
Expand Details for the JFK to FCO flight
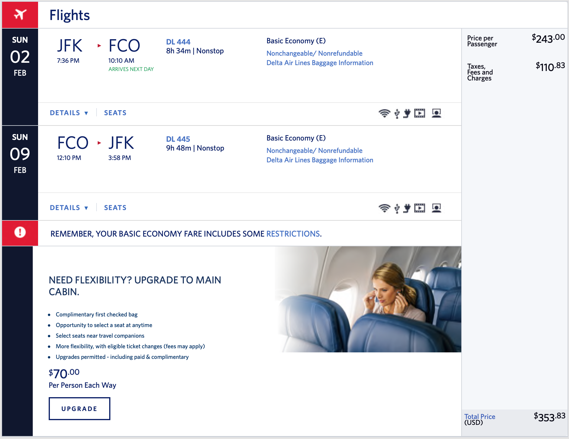(x=69, y=113)
